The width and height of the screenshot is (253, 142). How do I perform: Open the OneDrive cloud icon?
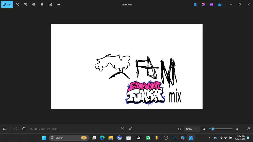click(x=220, y=5)
